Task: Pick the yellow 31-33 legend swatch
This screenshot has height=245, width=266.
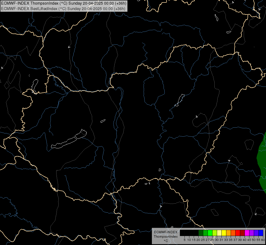Action: coord(224,233)
